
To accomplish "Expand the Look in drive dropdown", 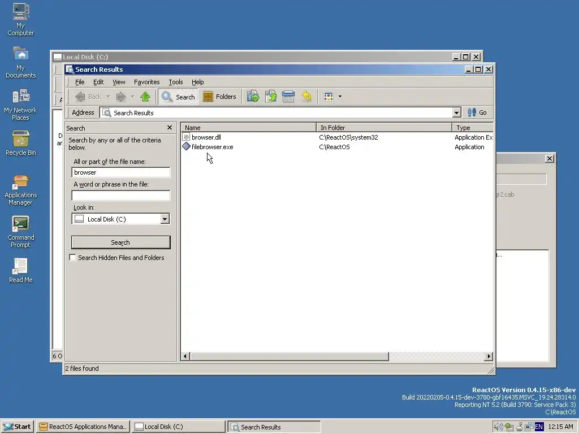I will pos(165,219).
